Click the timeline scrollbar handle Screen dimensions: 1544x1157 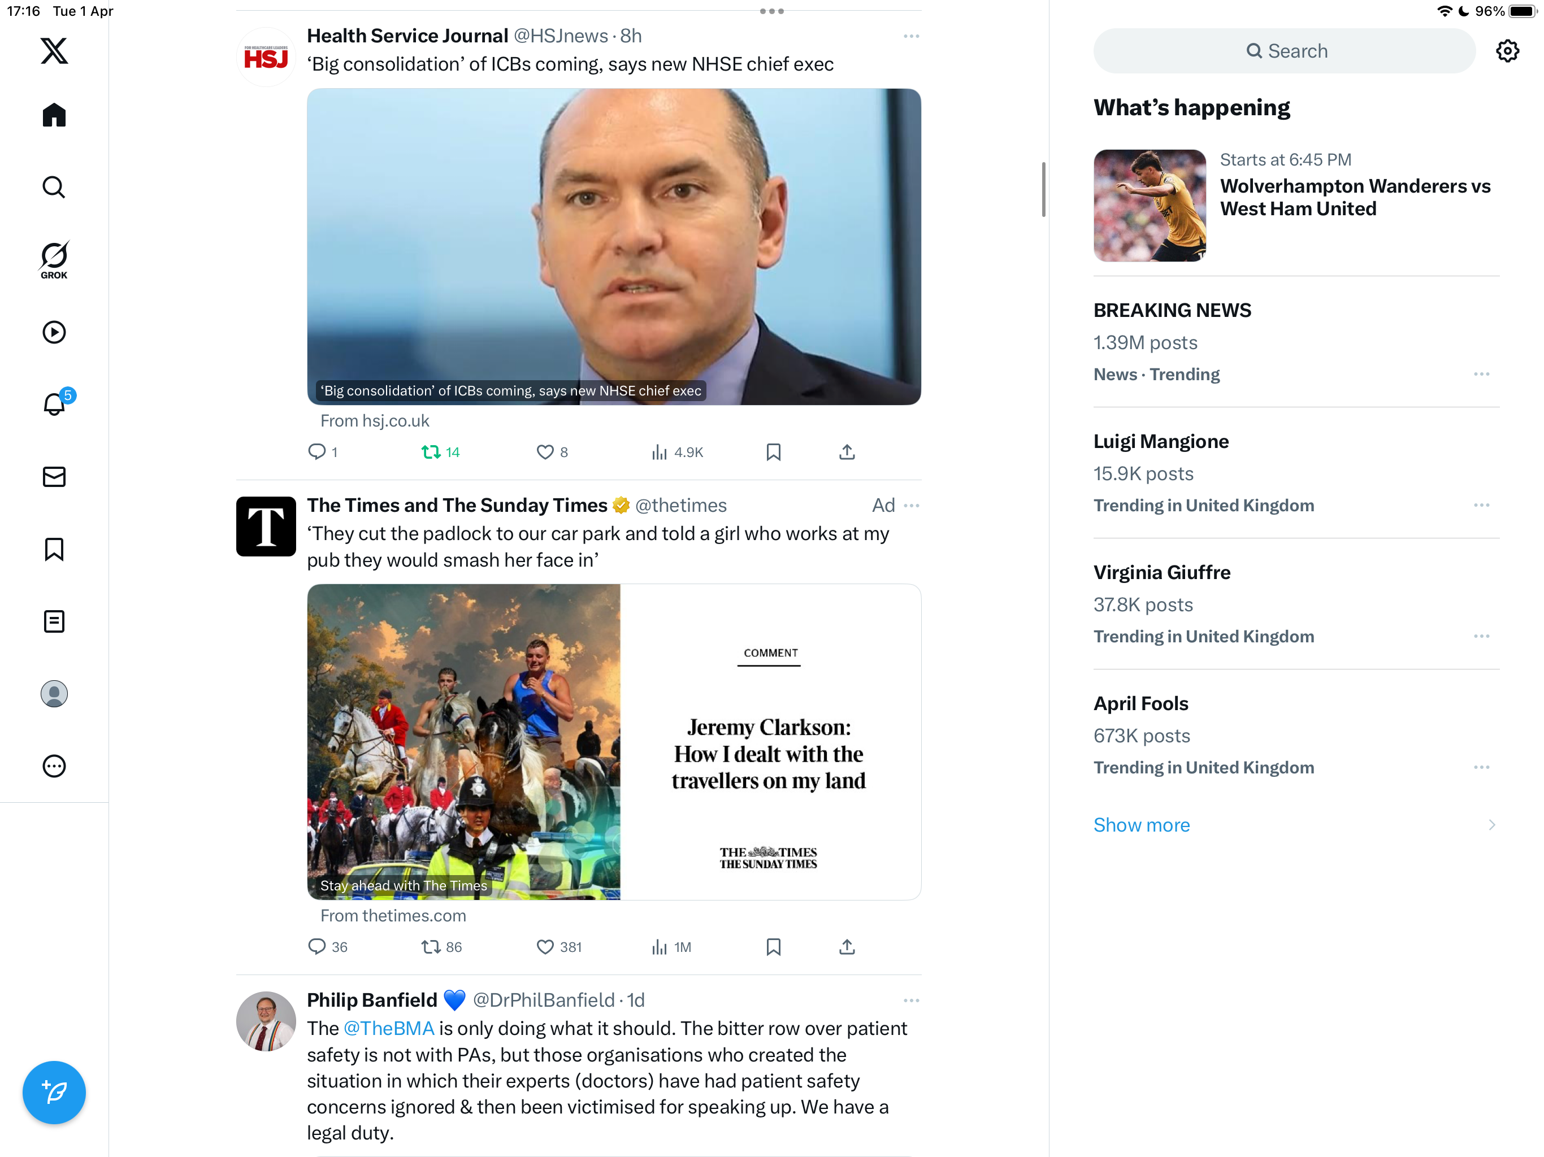pyautogui.click(x=1043, y=189)
